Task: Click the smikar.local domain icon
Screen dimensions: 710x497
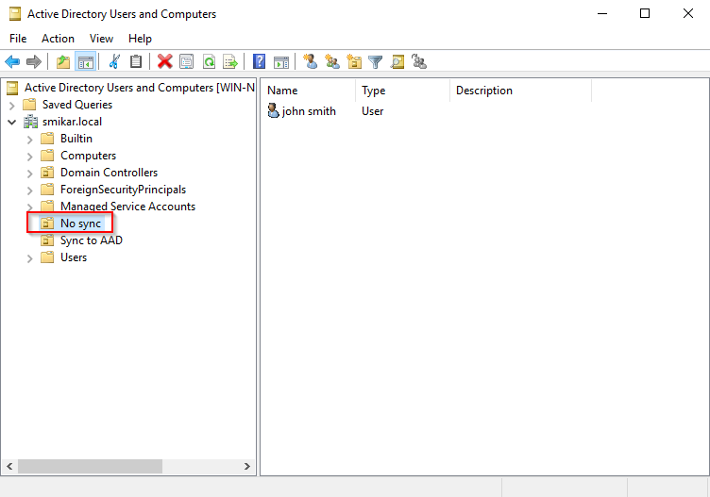Action: 31,122
